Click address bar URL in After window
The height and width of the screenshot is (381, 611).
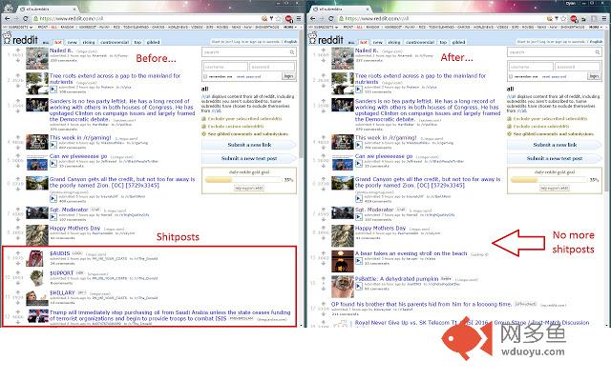tap(377, 19)
